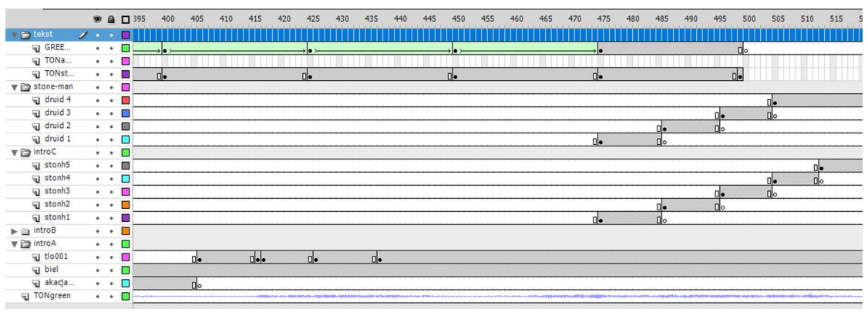868x319 pixels.
Task: Click the red color swatch of druid 4
Action: pyautogui.click(x=126, y=100)
